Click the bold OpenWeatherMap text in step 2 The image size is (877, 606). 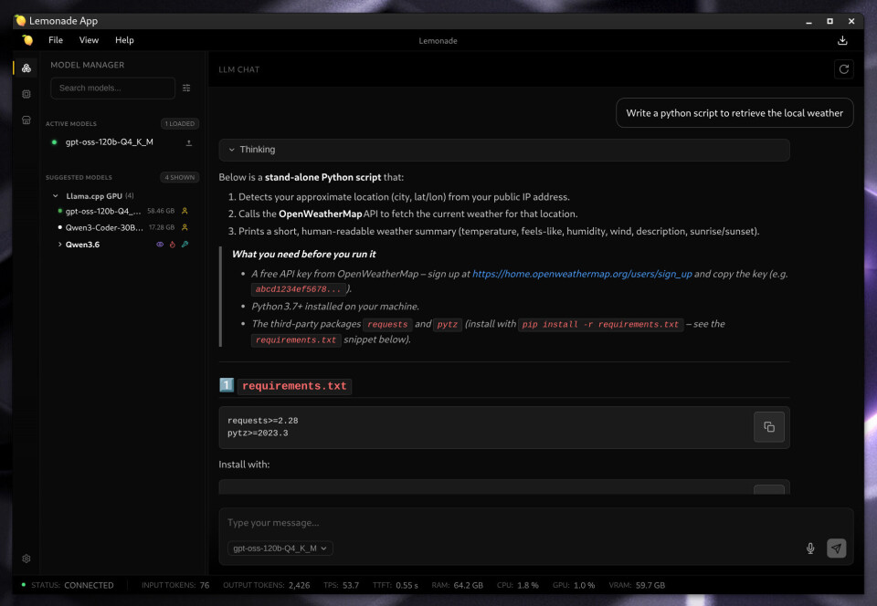pos(320,214)
